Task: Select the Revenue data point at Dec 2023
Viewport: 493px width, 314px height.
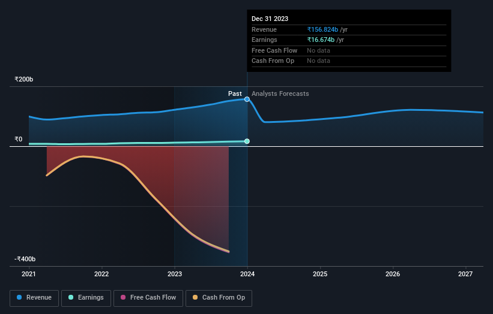Action: point(247,99)
